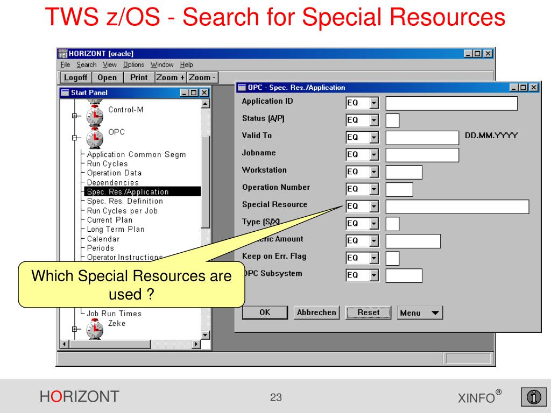Click the Reset button
The height and width of the screenshot is (413, 551).
click(368, 312)
